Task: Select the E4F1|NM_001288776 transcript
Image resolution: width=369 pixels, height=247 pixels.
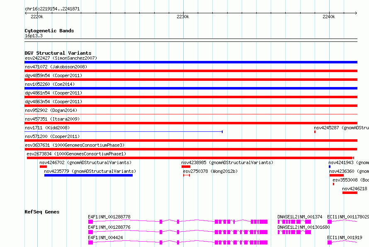Action: (x=178, y=232)
